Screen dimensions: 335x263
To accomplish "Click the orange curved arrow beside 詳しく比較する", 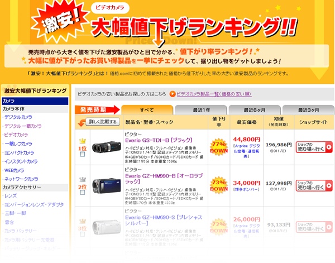I will (x=82, y=123).
